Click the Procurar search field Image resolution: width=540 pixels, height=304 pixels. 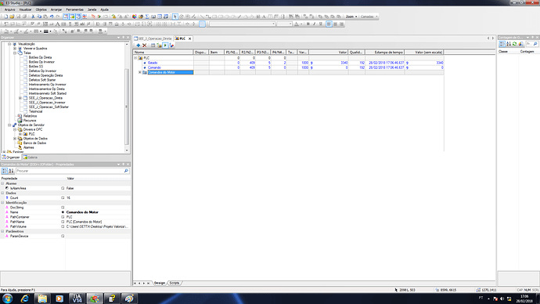tap(70, 171)
